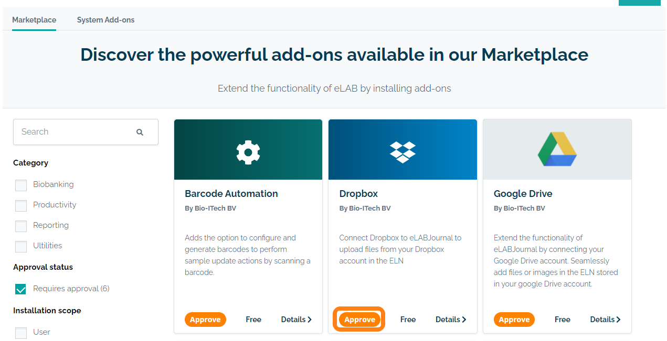Open the Dropbox add-on title
The height and width of the screenshot is (341, 667).
tap(358, 194)
